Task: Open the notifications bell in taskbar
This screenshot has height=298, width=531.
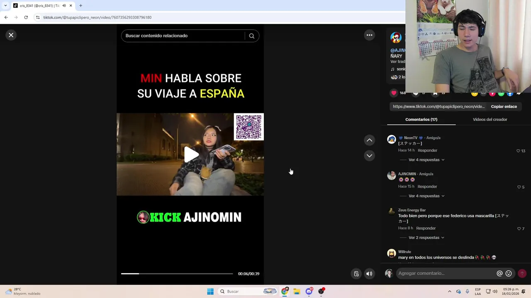Action: pyautogui.click(x=523, y=291)
